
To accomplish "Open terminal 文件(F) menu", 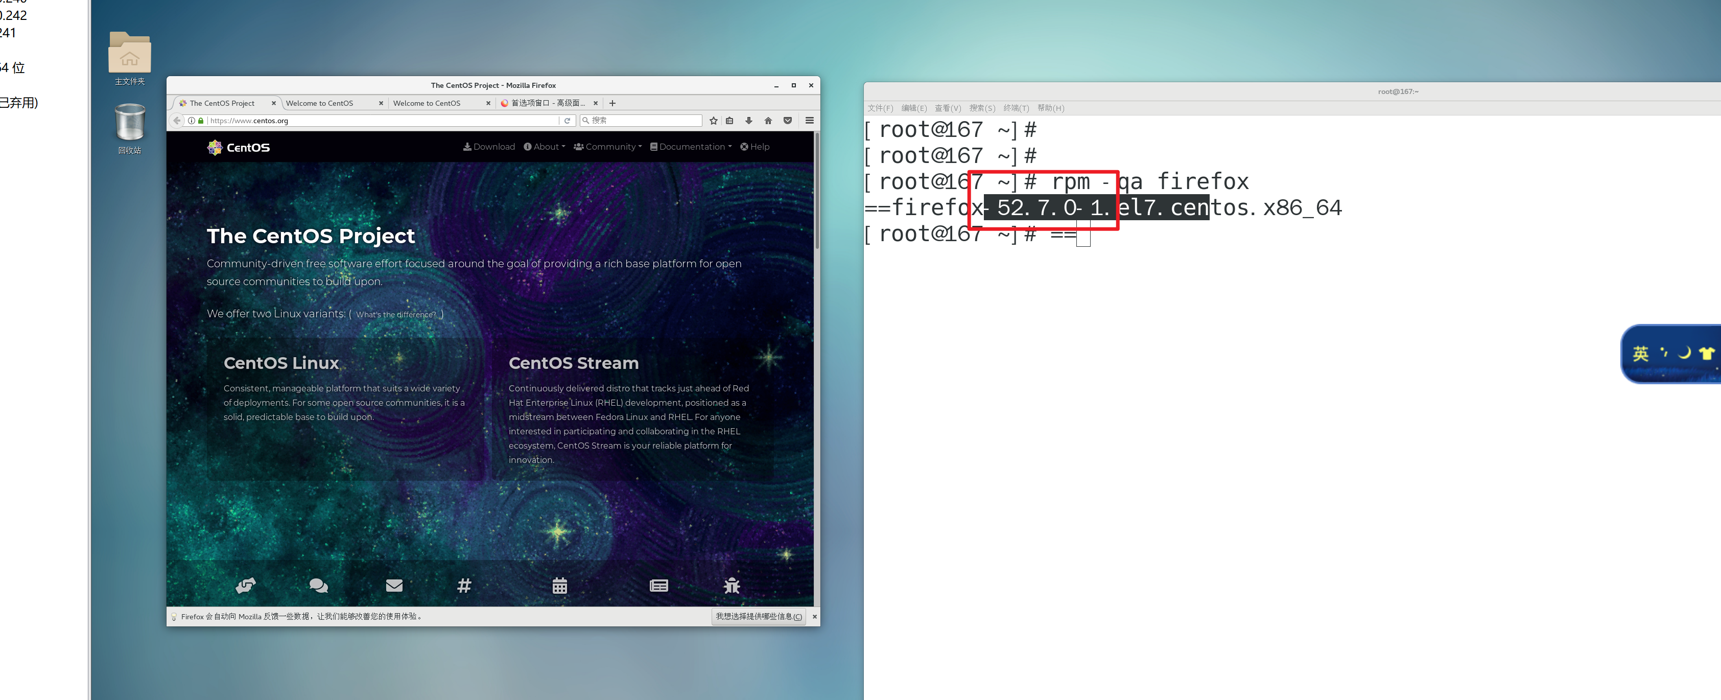I will pyautogui.click(x=880, y=108).
